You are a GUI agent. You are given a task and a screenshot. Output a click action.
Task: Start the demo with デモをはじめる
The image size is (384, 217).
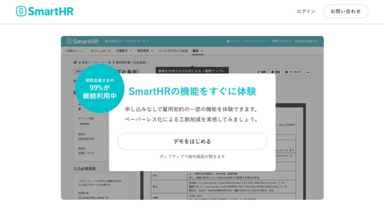click(192, 141)
